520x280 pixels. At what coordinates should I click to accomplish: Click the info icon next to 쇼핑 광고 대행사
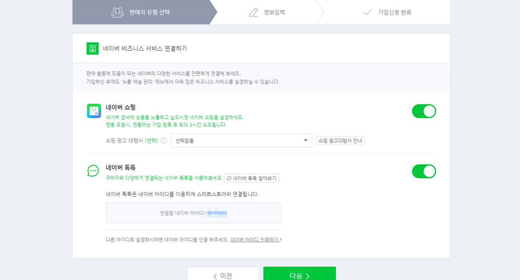[x=164, y=140]
